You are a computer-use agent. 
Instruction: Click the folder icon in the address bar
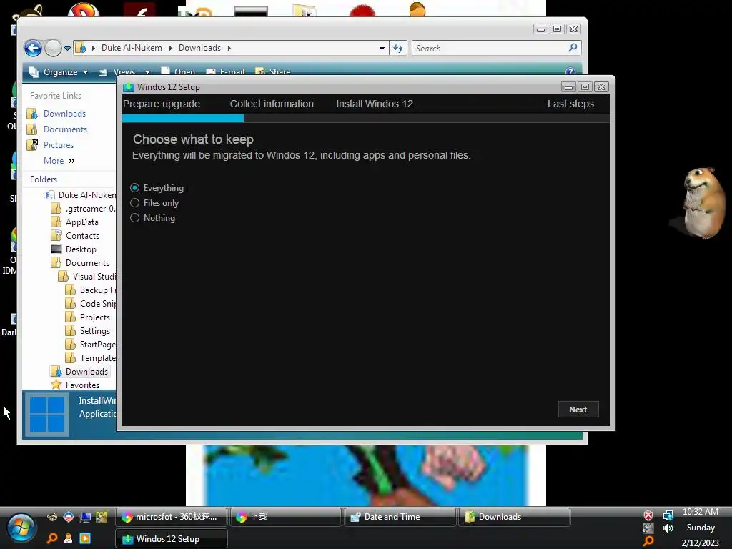(81, 48)
